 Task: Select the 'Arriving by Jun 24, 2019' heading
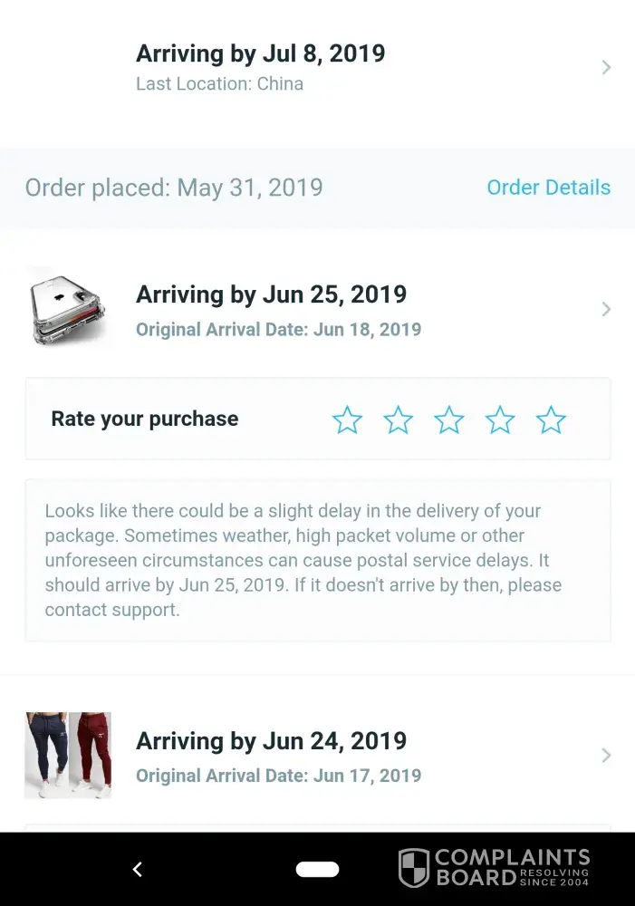pyautogui.click(x=271, y=741)
